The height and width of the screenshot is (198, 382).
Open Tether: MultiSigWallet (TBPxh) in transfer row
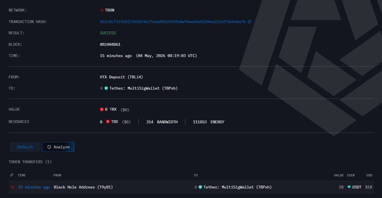click(237, 187)
